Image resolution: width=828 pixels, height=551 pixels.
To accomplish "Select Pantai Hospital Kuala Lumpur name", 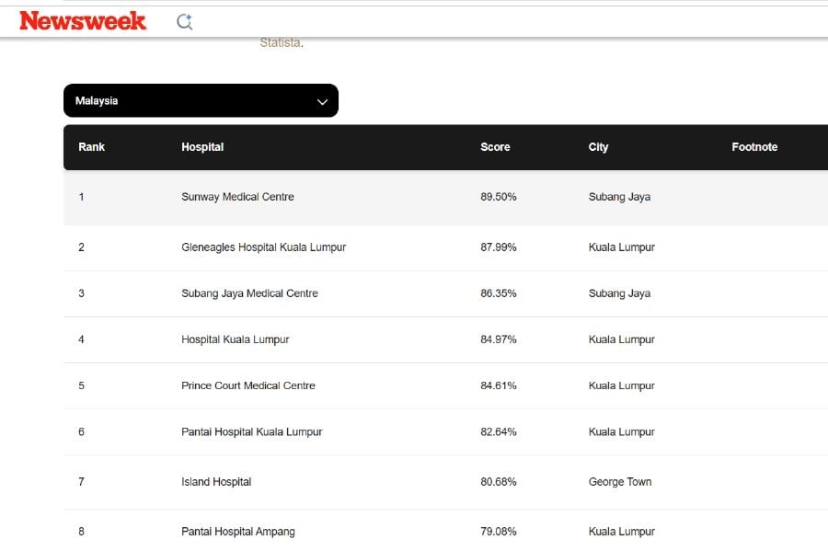I will point(251,431).
